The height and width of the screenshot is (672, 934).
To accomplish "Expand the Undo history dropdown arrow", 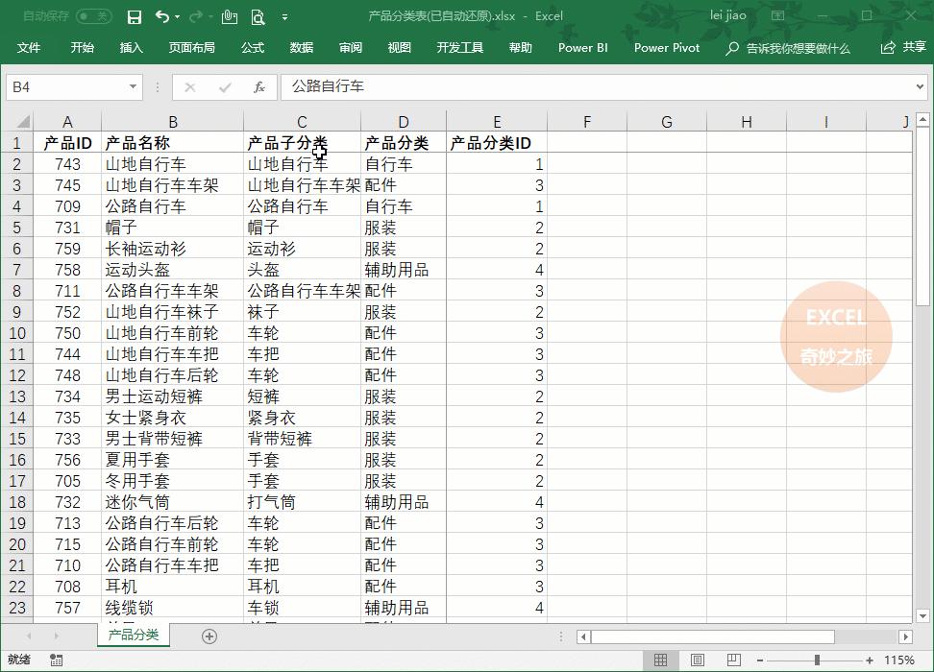I will tap(177, 16).
